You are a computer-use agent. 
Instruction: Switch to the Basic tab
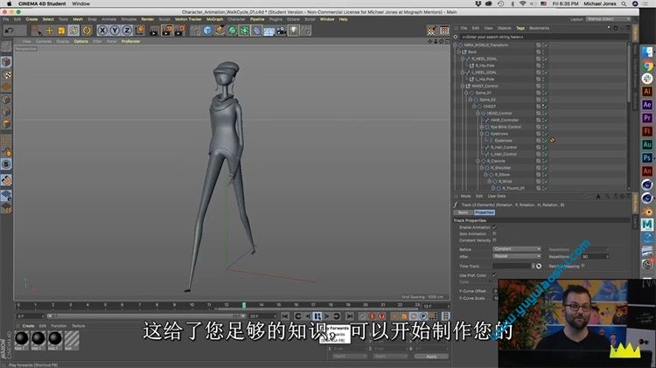pyautogui.click(x=462, y=212)
